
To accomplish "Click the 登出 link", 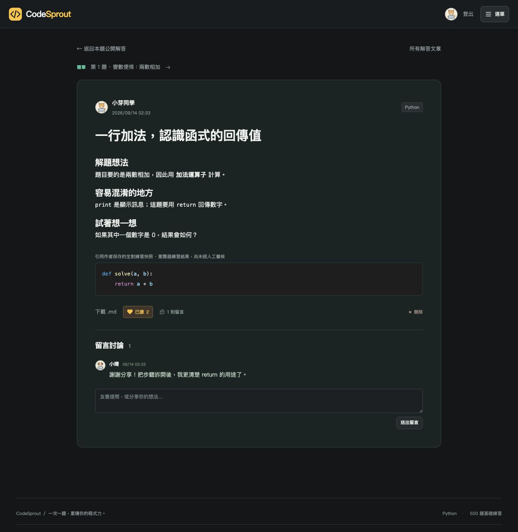I will tap(468, 14).
